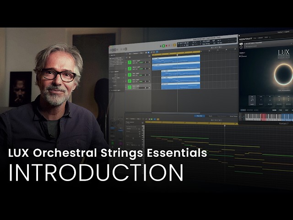Switch to Kontakt's PERF tab
The width and height of the screenshot is (293, 220).
(280, 110)
